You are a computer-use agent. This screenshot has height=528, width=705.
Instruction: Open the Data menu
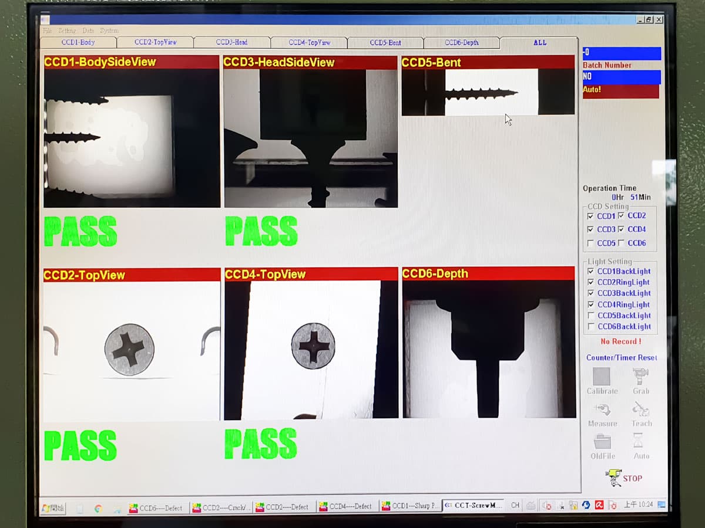tap(88, 31)
